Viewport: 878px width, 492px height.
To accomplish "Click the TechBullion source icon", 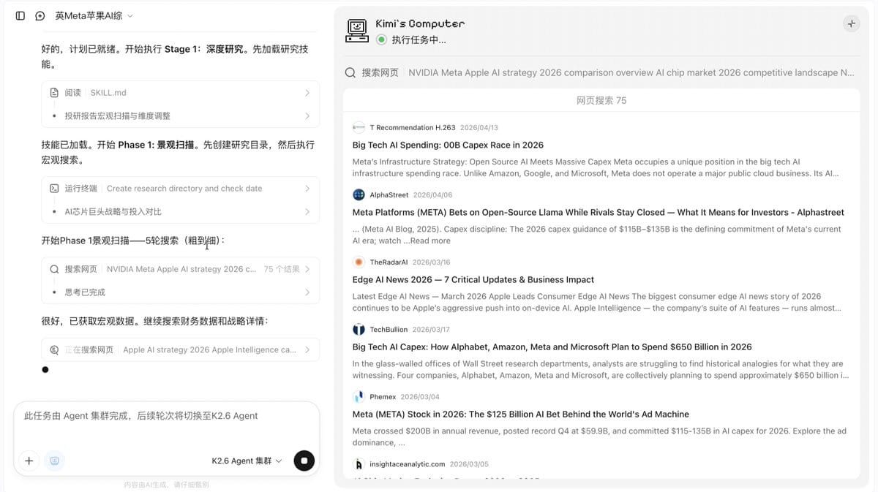I will (359, 329).
